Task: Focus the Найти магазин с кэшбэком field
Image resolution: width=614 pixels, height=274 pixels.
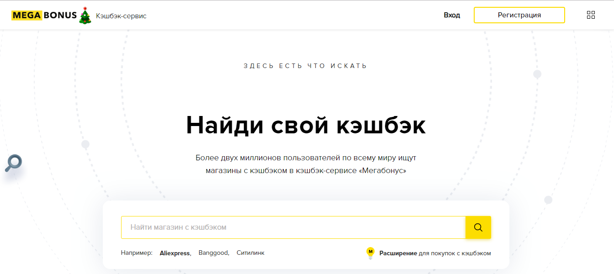Action: click(293, 227)
